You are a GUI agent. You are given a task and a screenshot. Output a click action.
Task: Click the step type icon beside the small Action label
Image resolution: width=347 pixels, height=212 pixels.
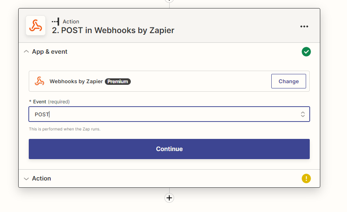point(55,21)
